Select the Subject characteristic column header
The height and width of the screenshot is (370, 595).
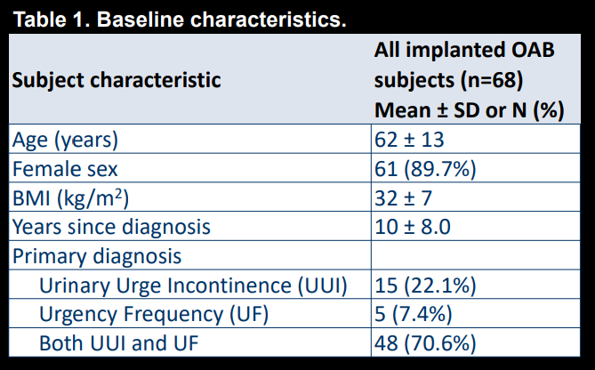click(x=117, y=80)
